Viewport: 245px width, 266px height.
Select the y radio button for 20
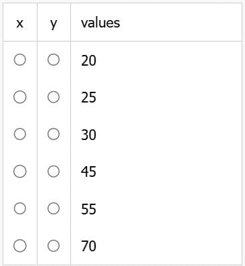coord(54,60)
